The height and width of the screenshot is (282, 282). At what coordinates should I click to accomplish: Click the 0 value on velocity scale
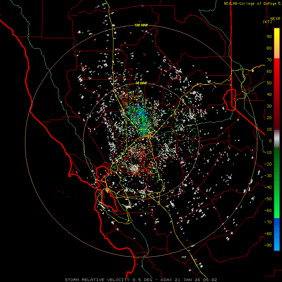[x=270, y=141]
